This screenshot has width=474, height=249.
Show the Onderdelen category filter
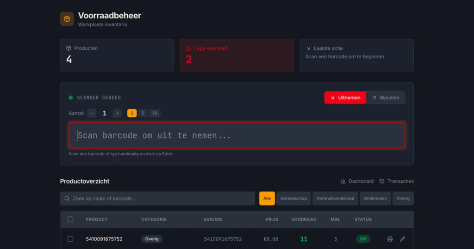375,198
